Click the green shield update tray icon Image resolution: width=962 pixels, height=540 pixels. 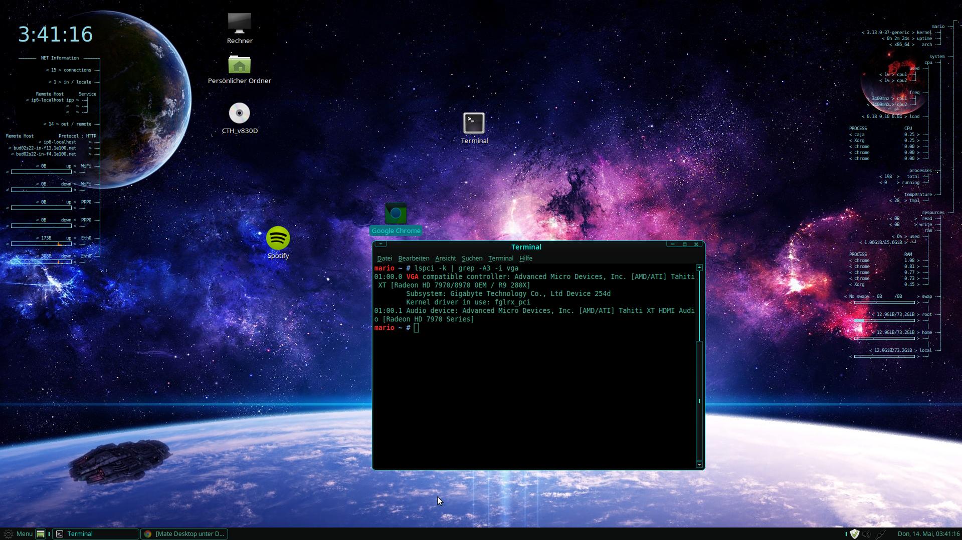[x=855, y=533]
